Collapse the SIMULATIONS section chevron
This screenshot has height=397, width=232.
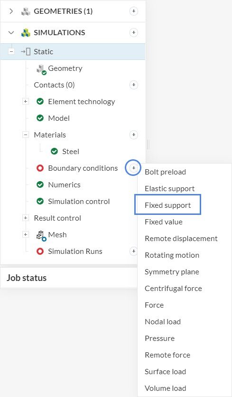tap(11, 32)
